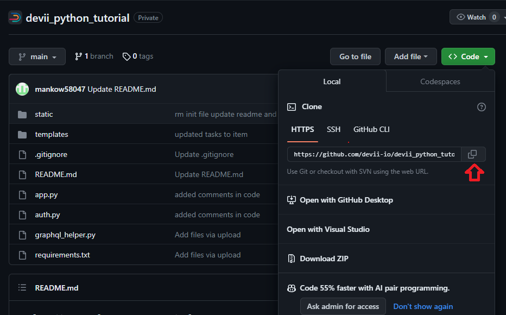Click the Watch eye icon
This screenshot has width=506, height=315.
tap(459, 17)
